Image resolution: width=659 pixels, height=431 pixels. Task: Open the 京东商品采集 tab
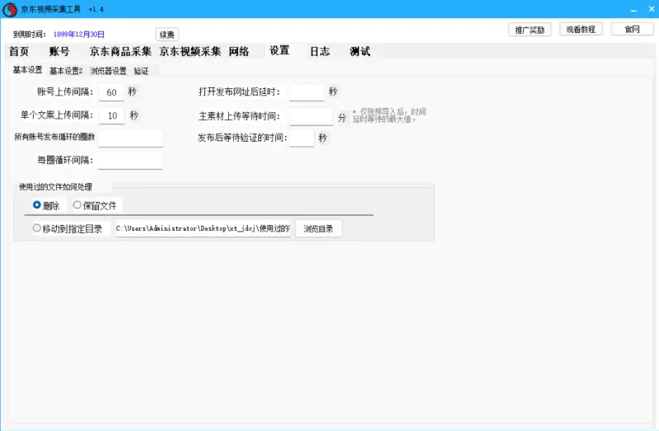pyautogui.click(x=120, y=51)
